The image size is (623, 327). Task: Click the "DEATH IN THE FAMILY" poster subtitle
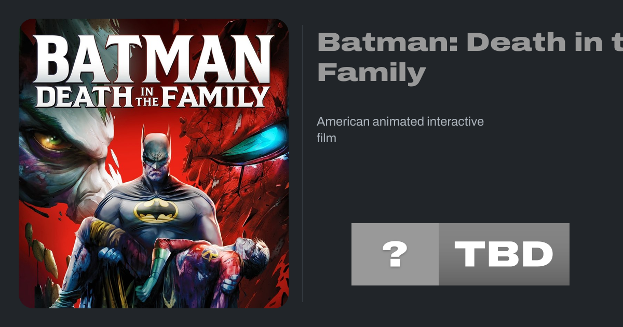[154, 97]
